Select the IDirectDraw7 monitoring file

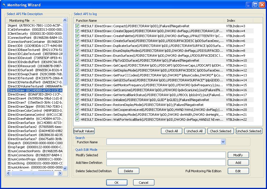[35, 102]
